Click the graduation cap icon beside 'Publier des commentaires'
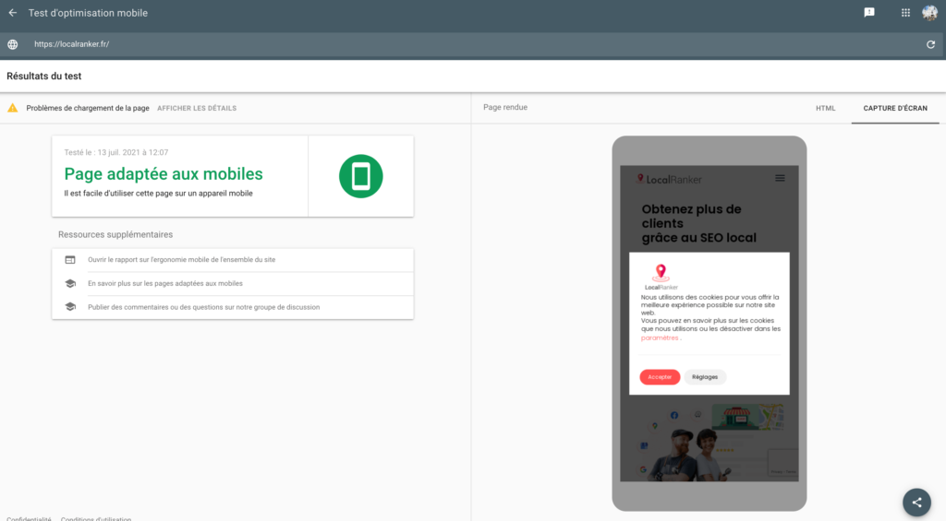 coord(70,306)
